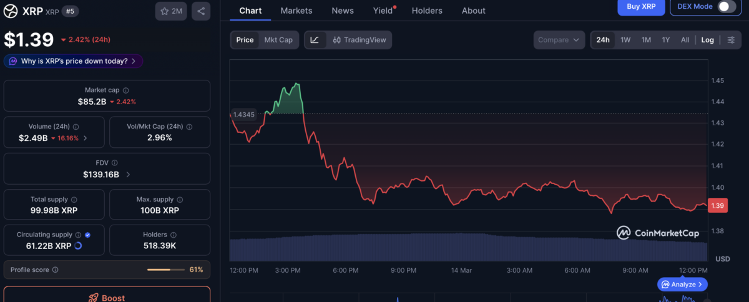Select 1W time range

pyautogui.click(x=625, y=39)
